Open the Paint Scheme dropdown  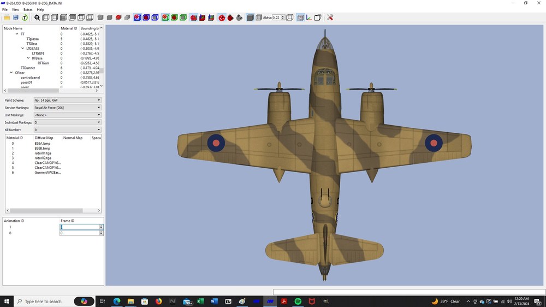pyautogui.click(x=67, y=101)
